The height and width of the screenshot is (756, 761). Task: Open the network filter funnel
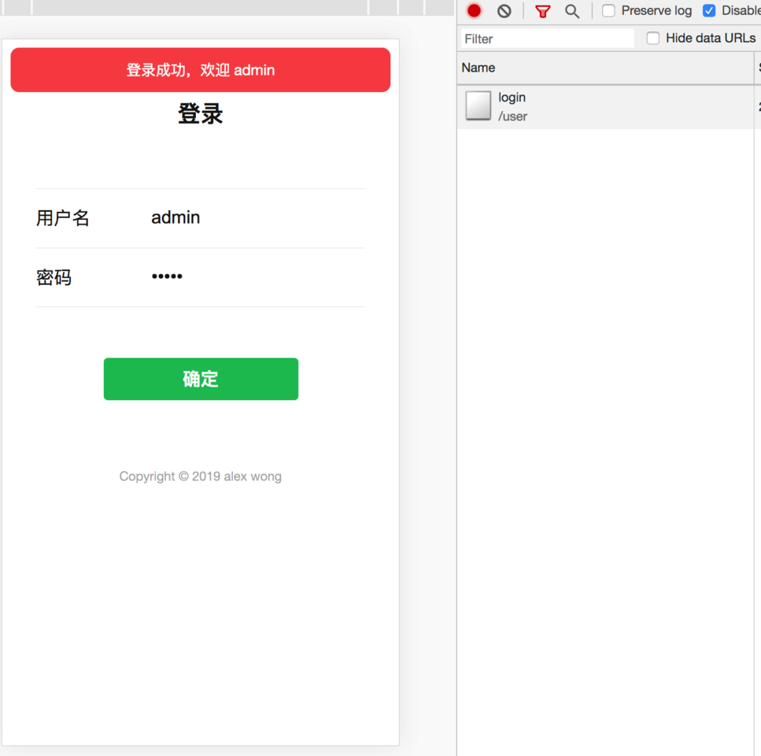542,11
